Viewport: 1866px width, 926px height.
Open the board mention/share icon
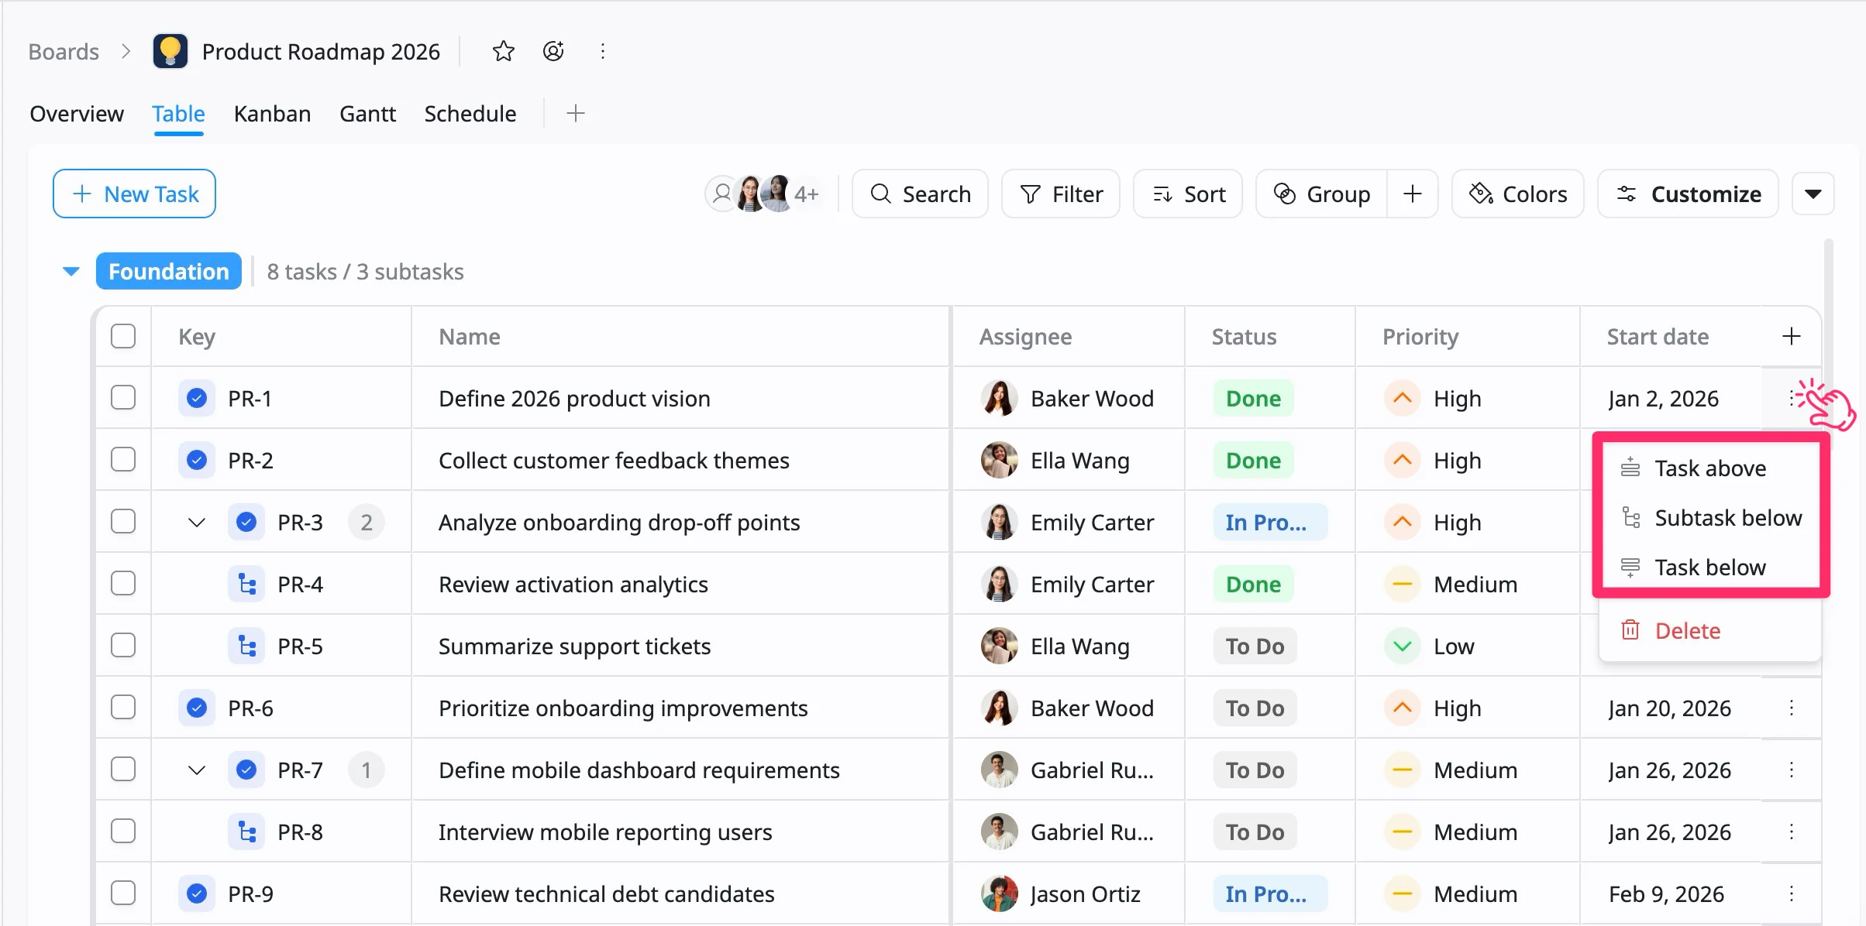(x=553, y=51)
